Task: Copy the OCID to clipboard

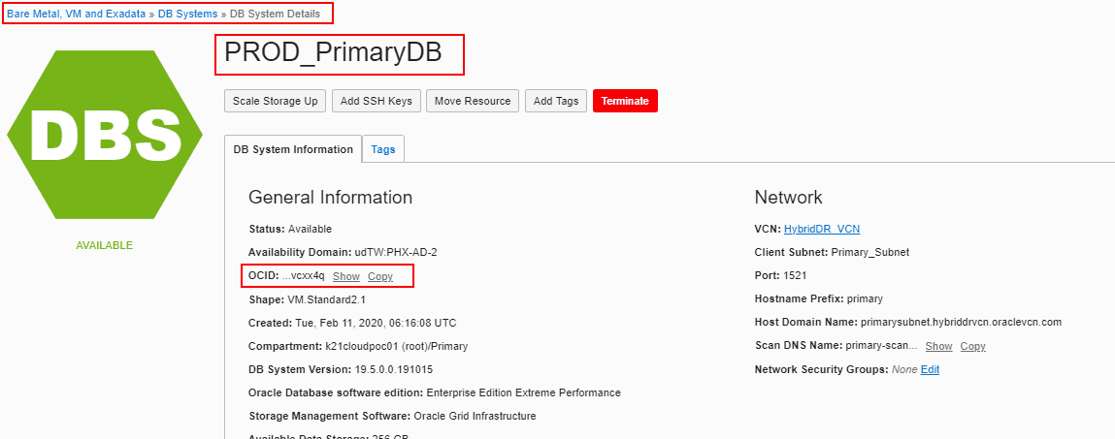Action: tap(380, 276)
